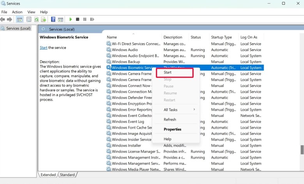Viewport: 304px width, 184px height.
Task: Switch to the Extended tab
Action: pos(48,175)
